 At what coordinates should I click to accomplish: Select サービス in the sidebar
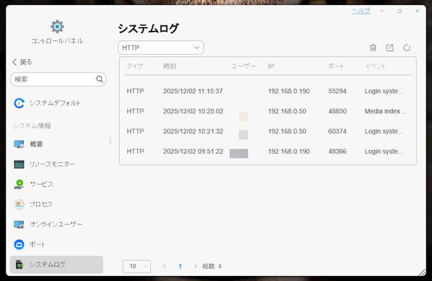(41, 184)
